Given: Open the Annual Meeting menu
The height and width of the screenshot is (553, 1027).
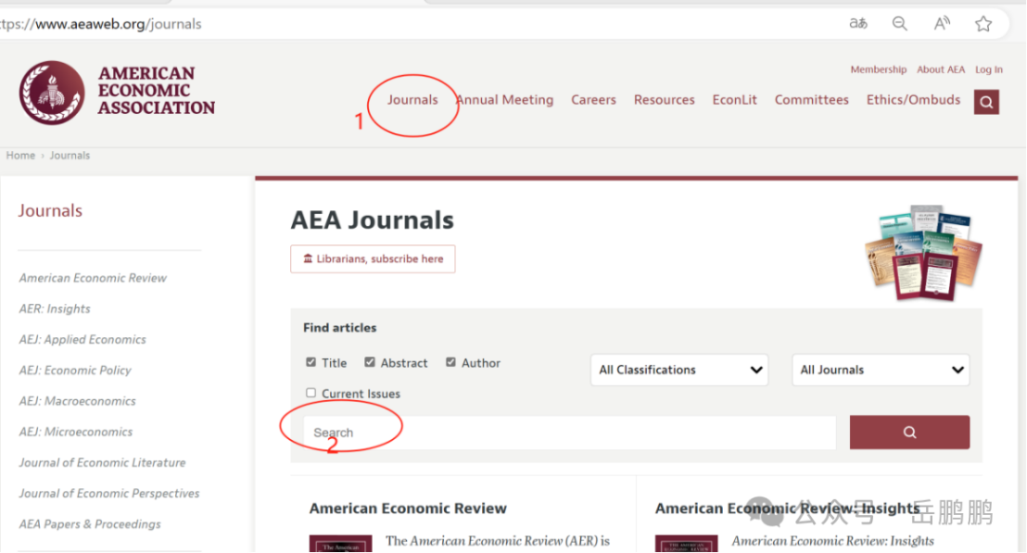Looking at the screenshot, I should (504, 100).
